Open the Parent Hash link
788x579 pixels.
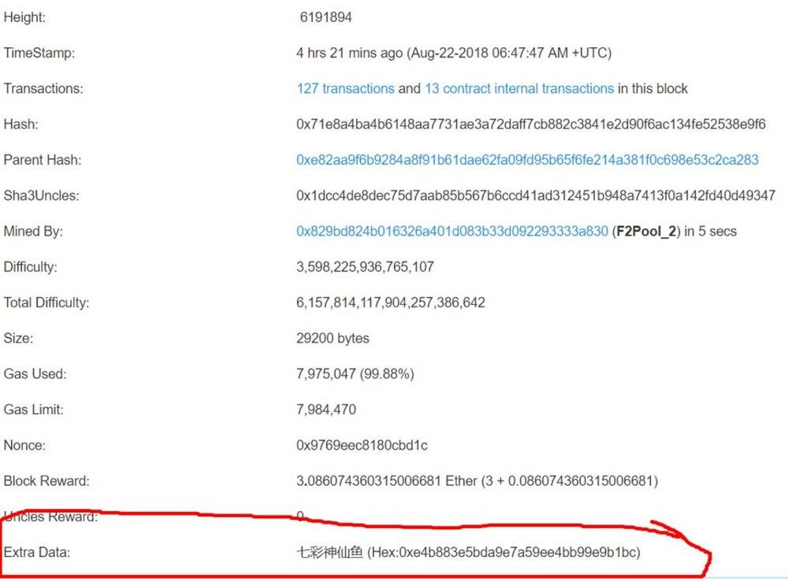point(527,160)
